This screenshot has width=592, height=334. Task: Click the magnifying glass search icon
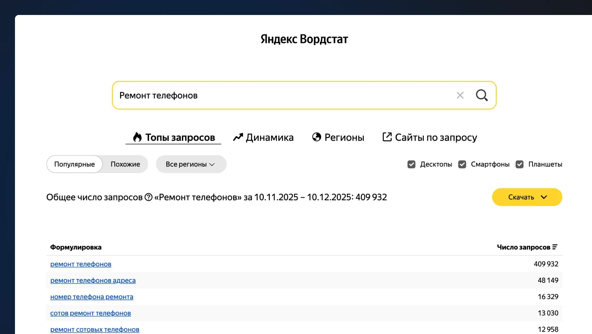pyautogui.click(x=482, y=95)
